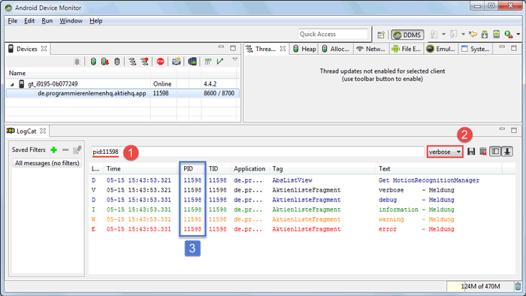
Task: Click the Application column header
Action: 249,168
